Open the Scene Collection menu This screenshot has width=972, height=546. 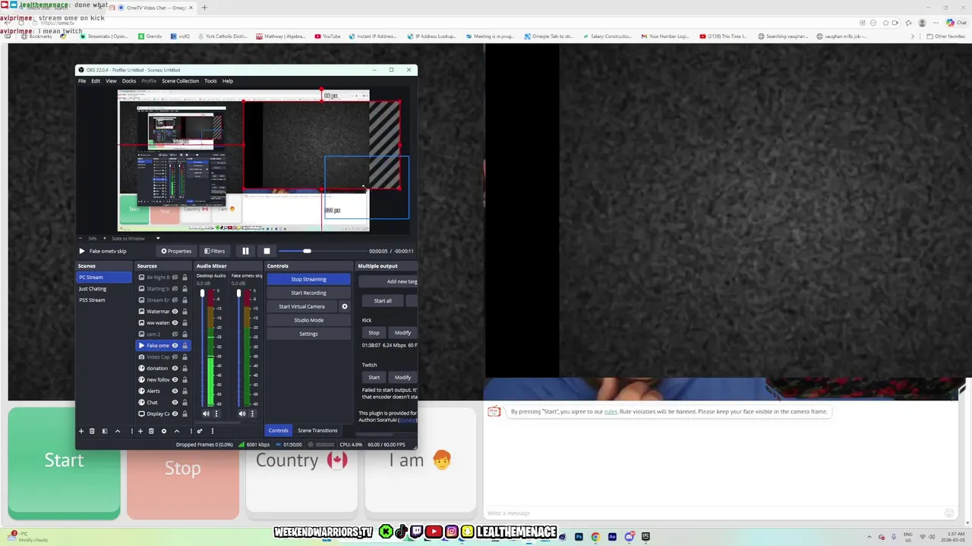click(x=180, y=81)
